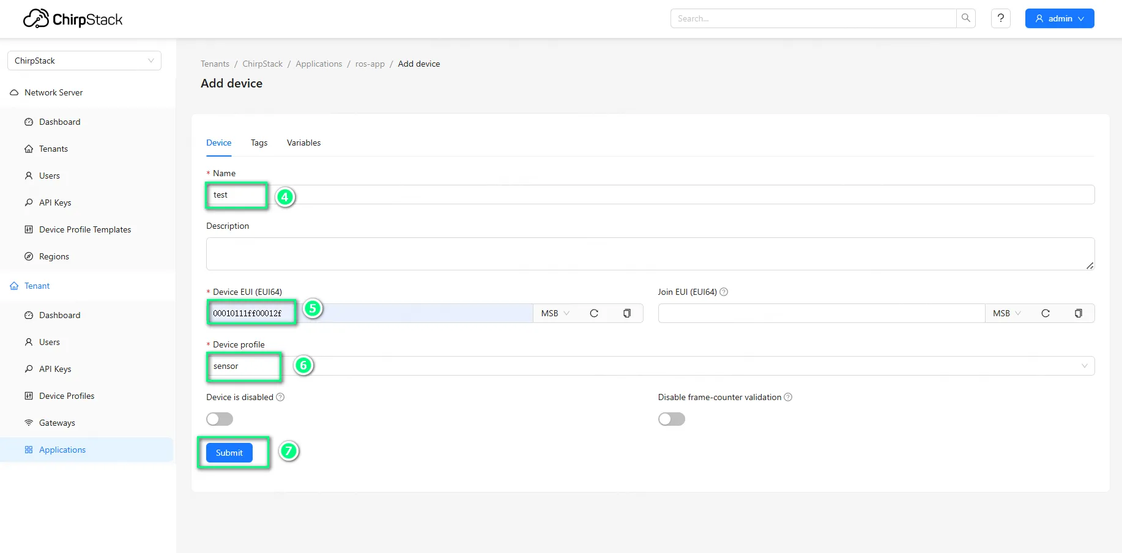Expand the Device profile dropdown
This screenshot has height=553, width=1122.
coord(1083,366)
